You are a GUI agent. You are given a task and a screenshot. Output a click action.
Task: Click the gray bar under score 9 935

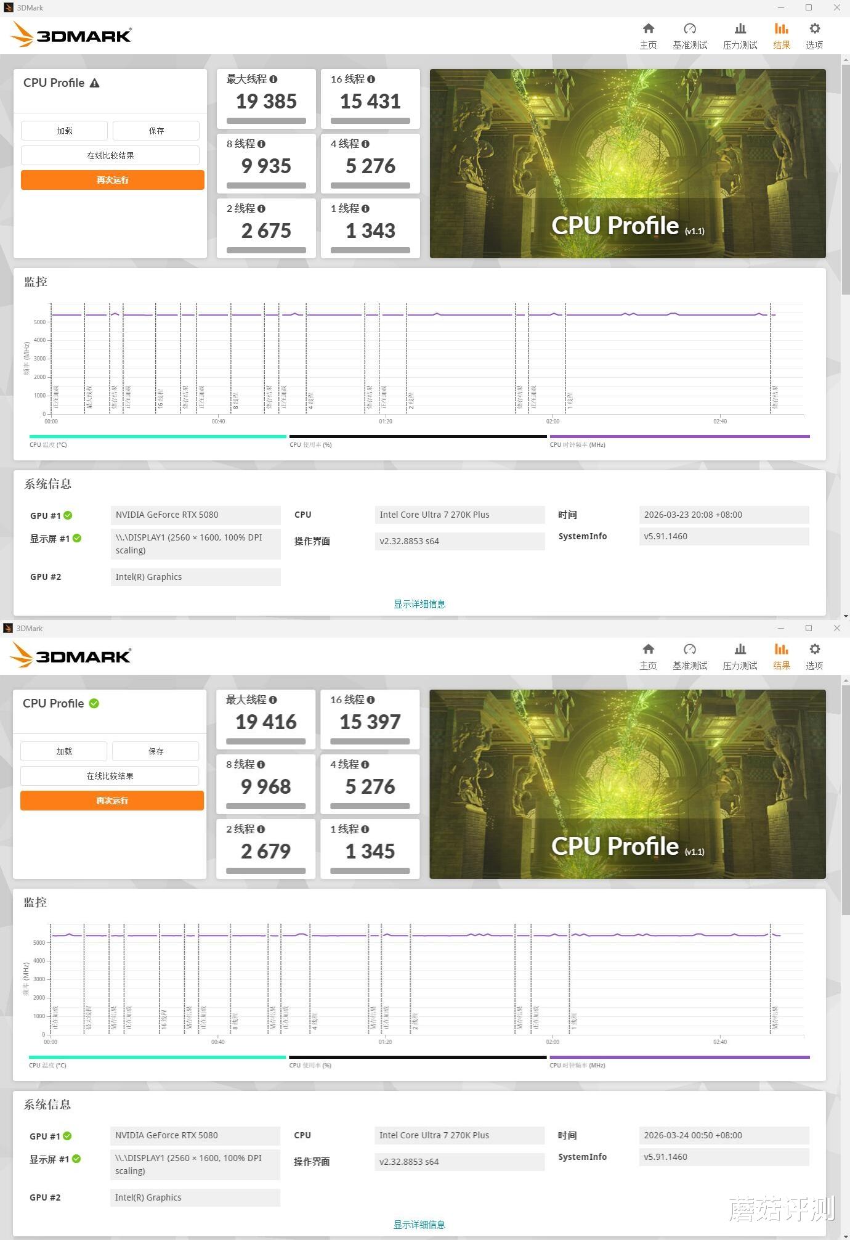tap(266, 186)
